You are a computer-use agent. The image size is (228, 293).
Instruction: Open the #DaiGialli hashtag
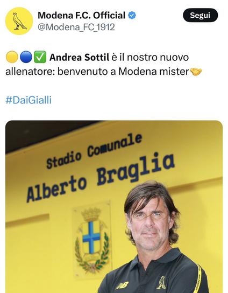point(28,100)
